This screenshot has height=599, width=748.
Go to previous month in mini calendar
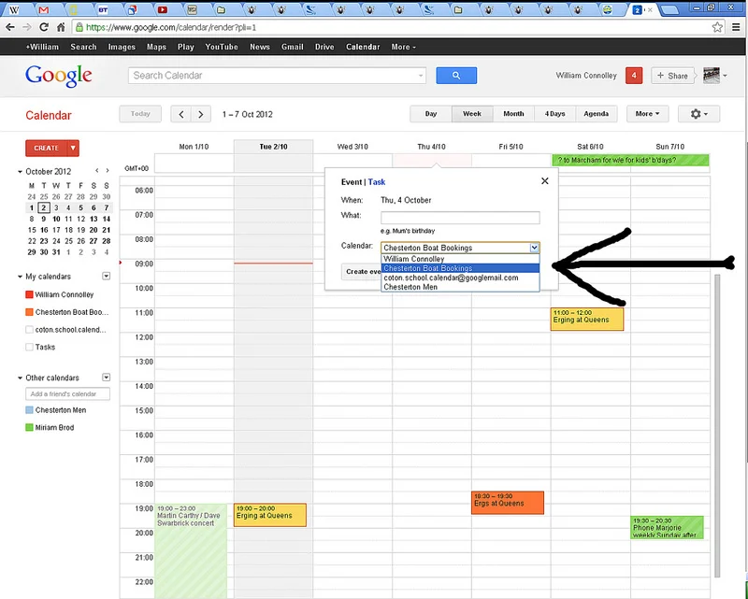pos(97,171)
